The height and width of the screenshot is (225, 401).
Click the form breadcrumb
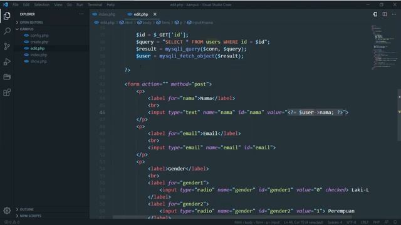coord(163,22)
